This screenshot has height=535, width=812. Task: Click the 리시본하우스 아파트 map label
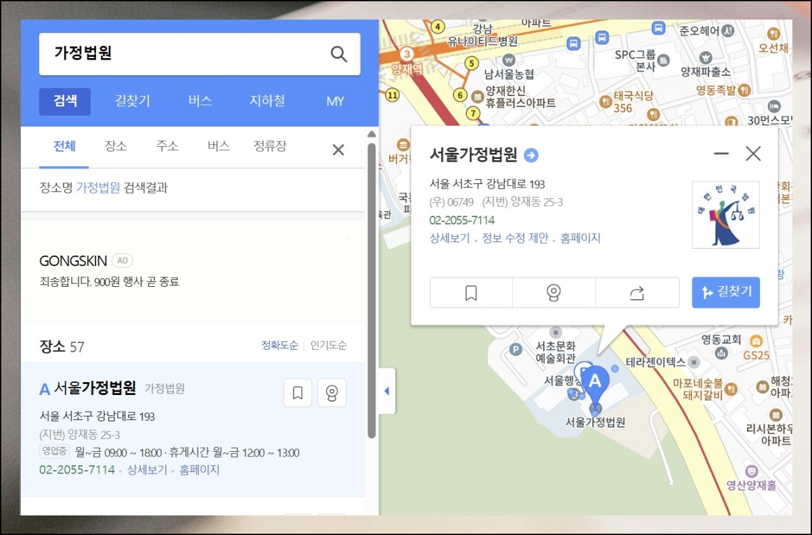[x=769, y=434]
